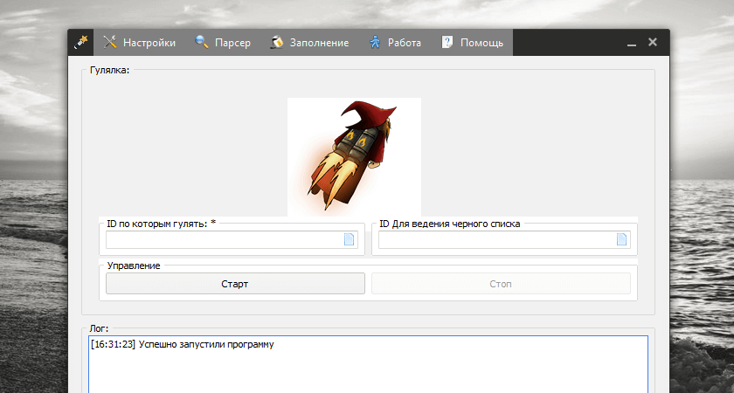Open the Настройки menu

pyautogui.click(x=140, y=43)
